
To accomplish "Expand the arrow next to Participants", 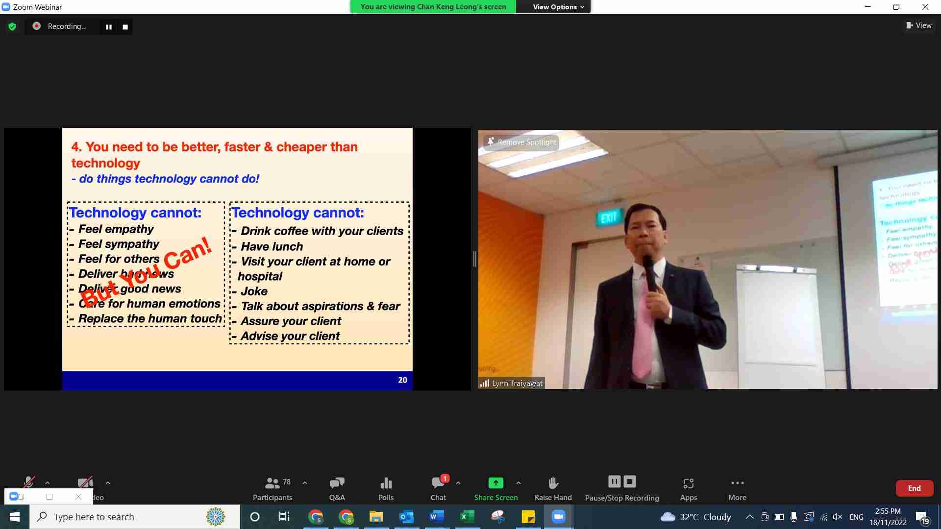I will click(305, 483).
